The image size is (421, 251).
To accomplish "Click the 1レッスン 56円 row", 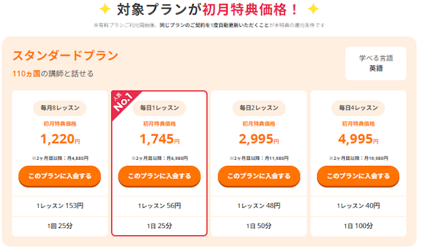I will pos(159,206).
